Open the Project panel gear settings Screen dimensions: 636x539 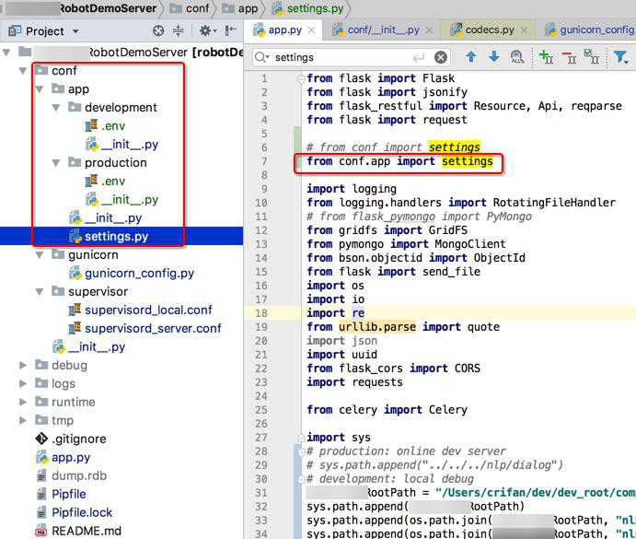click(204, 30)
